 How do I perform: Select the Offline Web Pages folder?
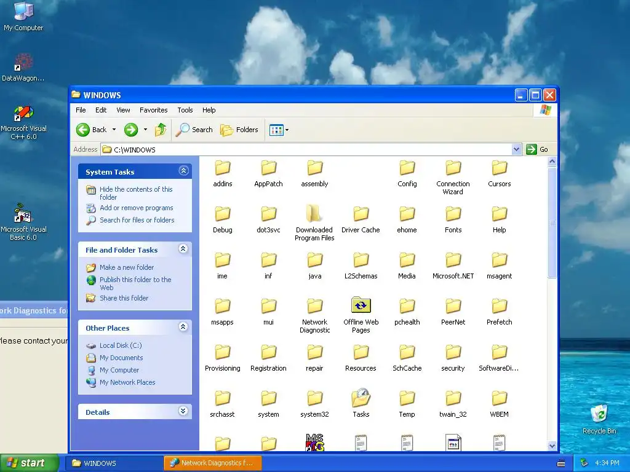coord(361,315)
